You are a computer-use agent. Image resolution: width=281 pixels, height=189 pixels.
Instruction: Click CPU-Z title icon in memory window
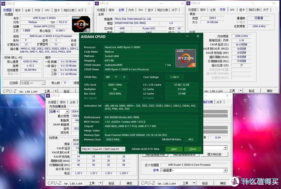(188, 3)
